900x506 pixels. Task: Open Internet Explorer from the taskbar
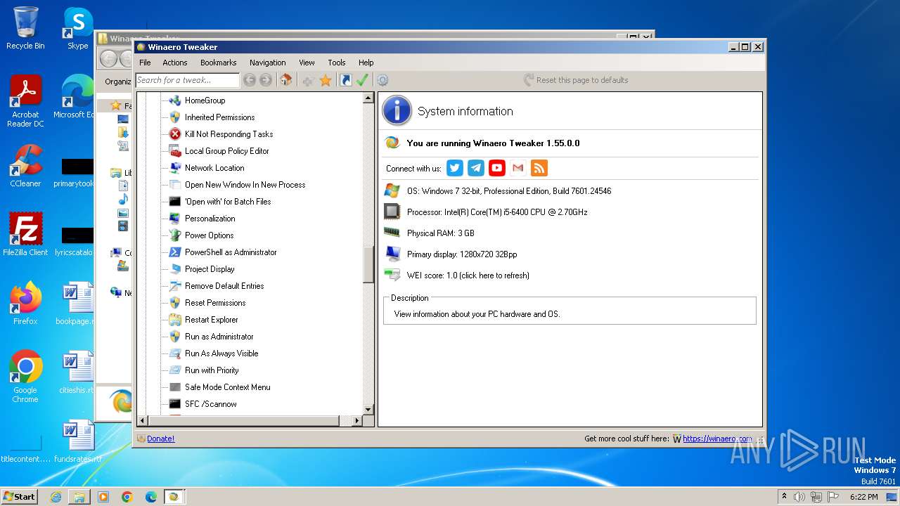[56, 497]
